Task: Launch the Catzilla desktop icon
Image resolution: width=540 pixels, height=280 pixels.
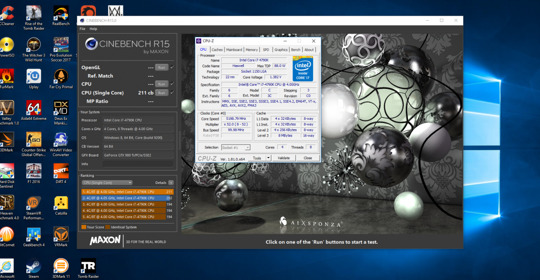Action: click(x=61, y=204)
